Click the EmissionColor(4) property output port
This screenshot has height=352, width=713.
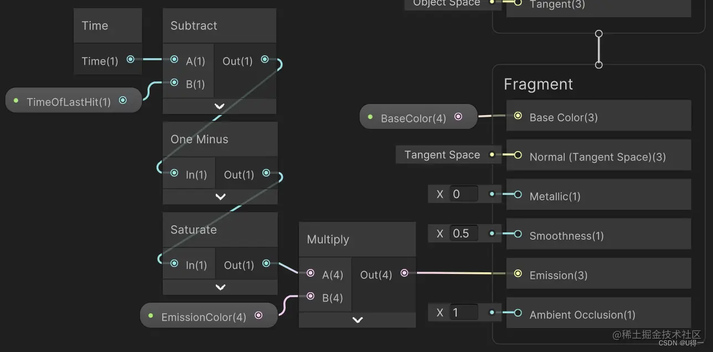(x=259, y=315)
